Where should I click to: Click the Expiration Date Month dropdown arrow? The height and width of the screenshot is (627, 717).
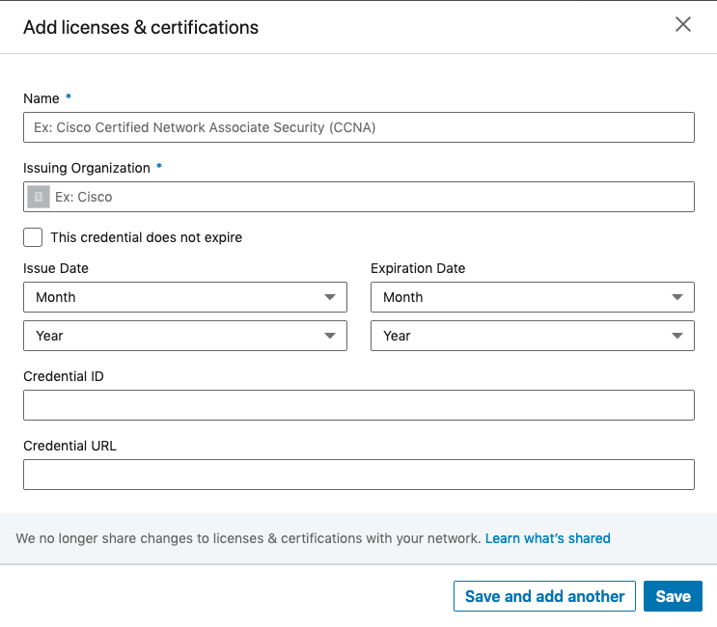pyautogui.click(x=677, y=297)
